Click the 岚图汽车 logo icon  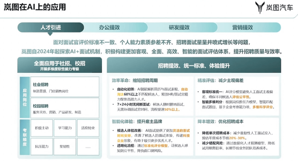260,8
